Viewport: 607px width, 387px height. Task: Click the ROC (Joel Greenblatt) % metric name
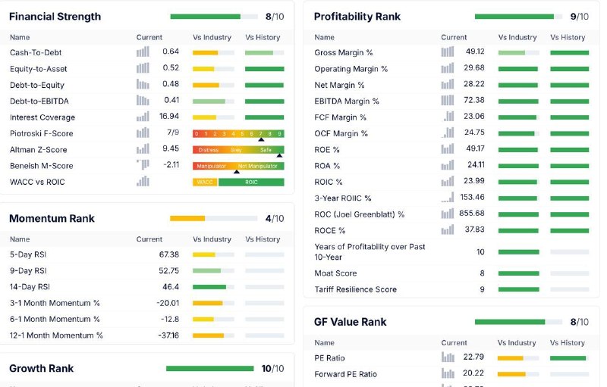point(359,214)
